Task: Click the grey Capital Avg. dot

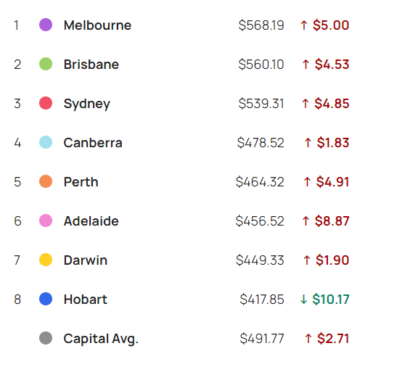Action: pyautogui.click(x=46, y=338)
